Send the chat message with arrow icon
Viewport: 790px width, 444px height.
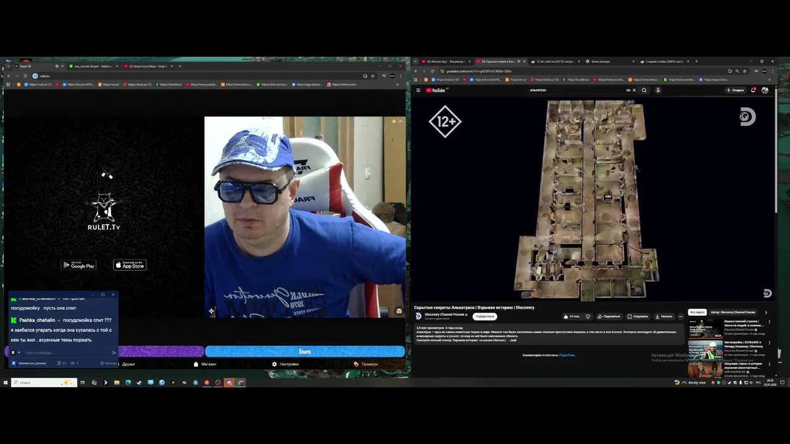click(114, 353)
